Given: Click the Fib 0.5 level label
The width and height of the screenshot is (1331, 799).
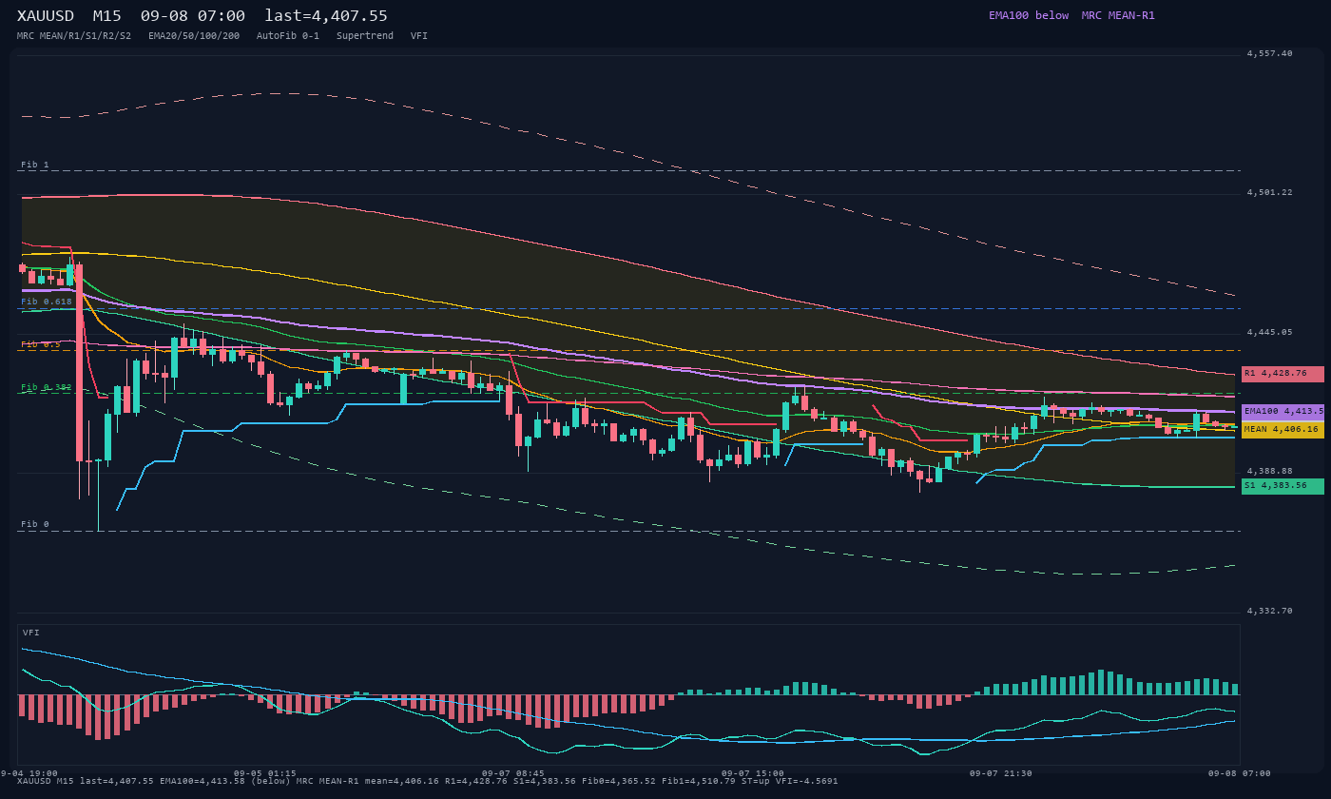Looking at the screenshot, I should coord(41,344).
